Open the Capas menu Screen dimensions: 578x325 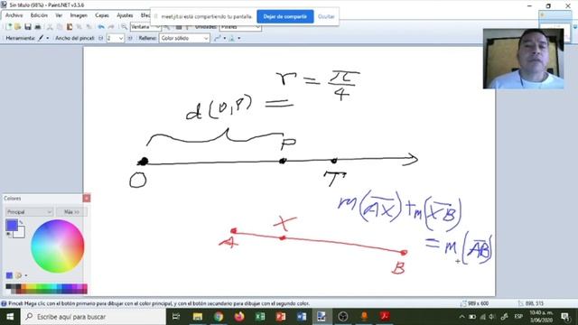[x=102, y=15]
